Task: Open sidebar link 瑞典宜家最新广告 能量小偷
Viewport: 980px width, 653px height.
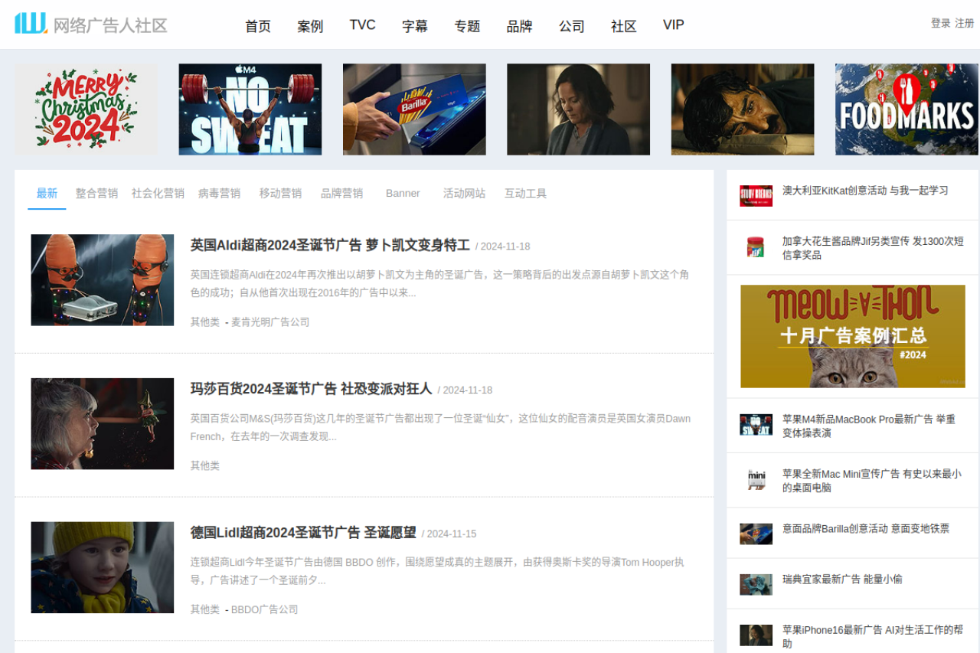Action: coord(842,580)
